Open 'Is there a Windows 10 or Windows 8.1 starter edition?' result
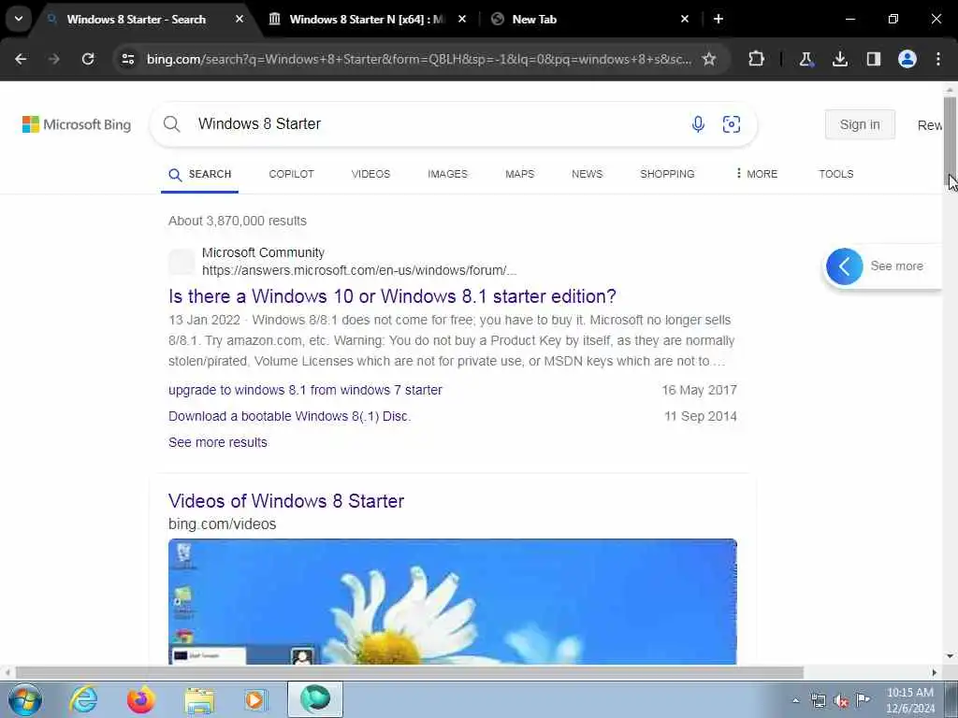Screen dimensions: 958x718 392,296
